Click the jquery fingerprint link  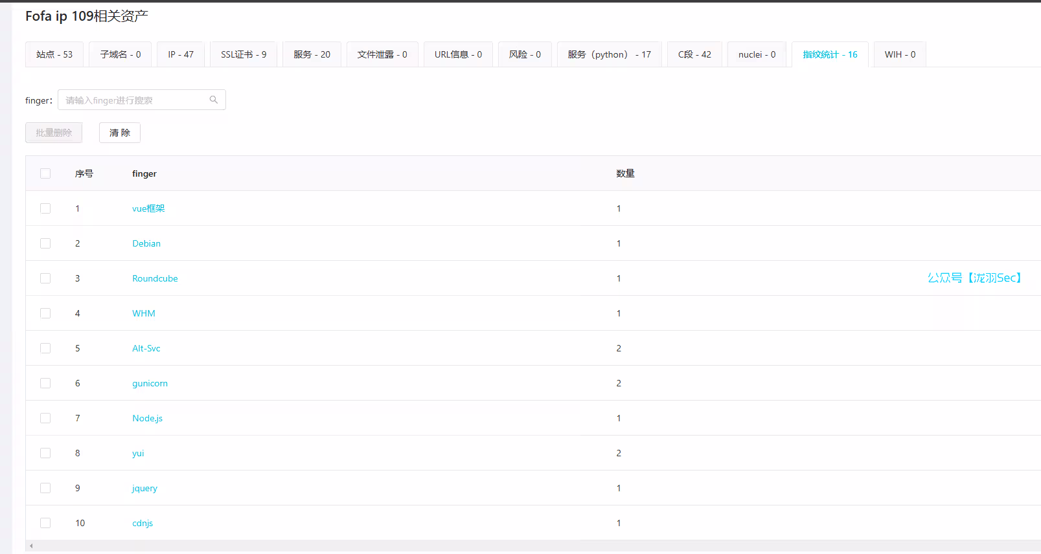(144, 488)
